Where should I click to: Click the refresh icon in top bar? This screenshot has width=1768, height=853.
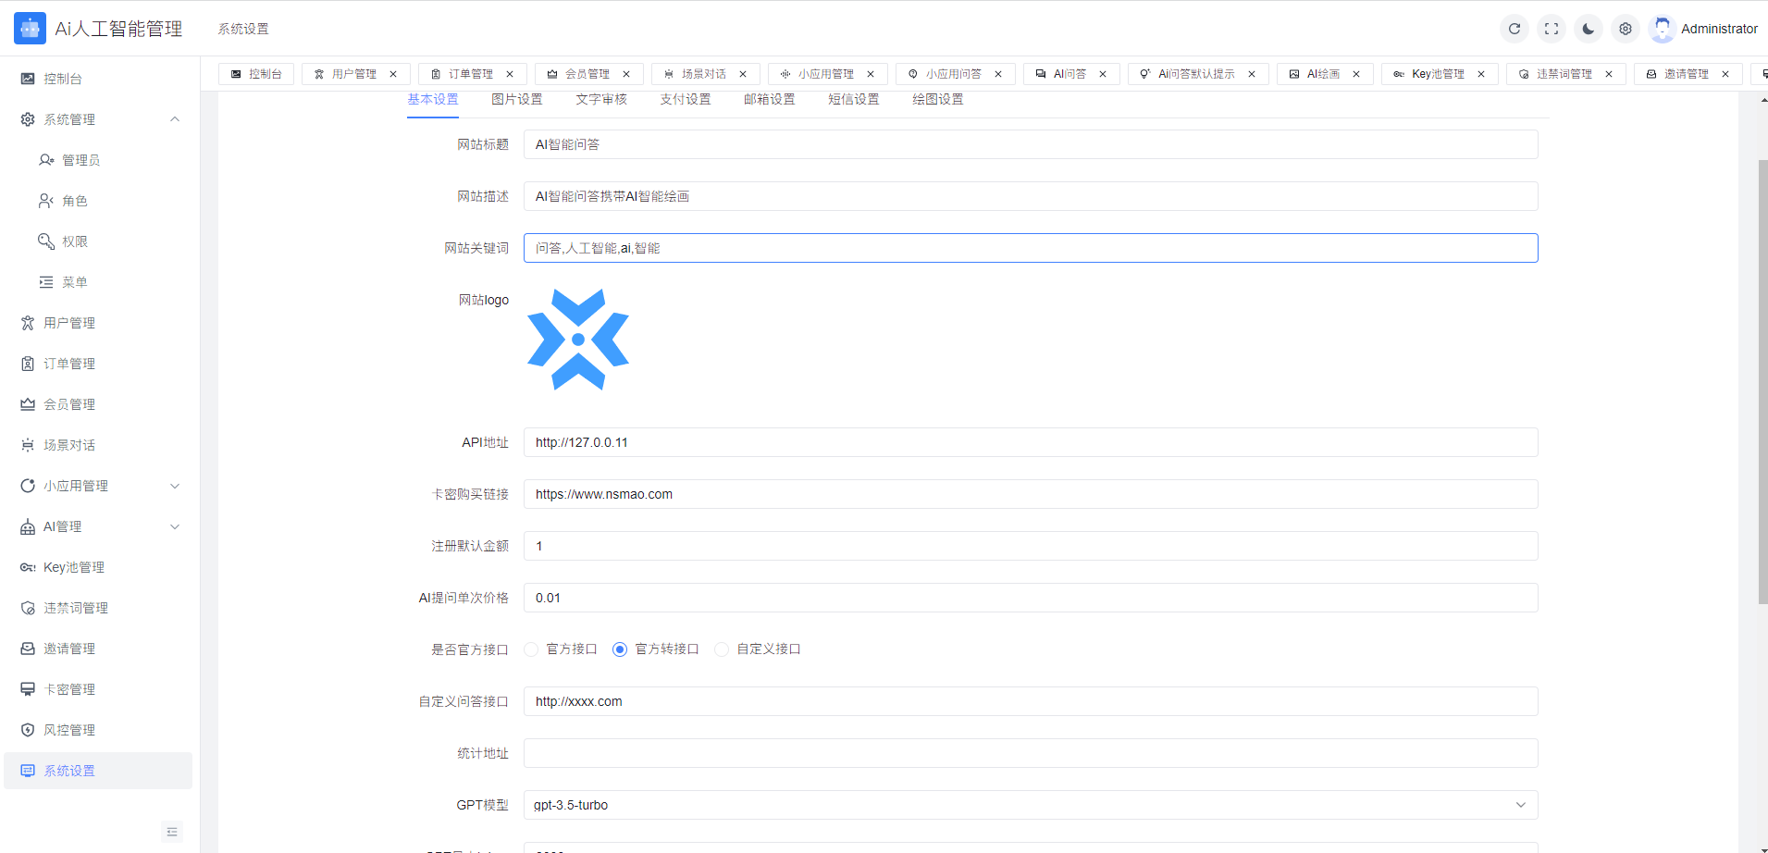(1515, 29)
